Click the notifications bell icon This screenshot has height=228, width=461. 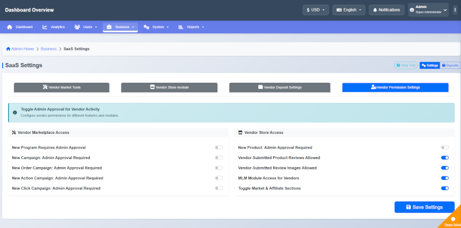pos(375,10)
